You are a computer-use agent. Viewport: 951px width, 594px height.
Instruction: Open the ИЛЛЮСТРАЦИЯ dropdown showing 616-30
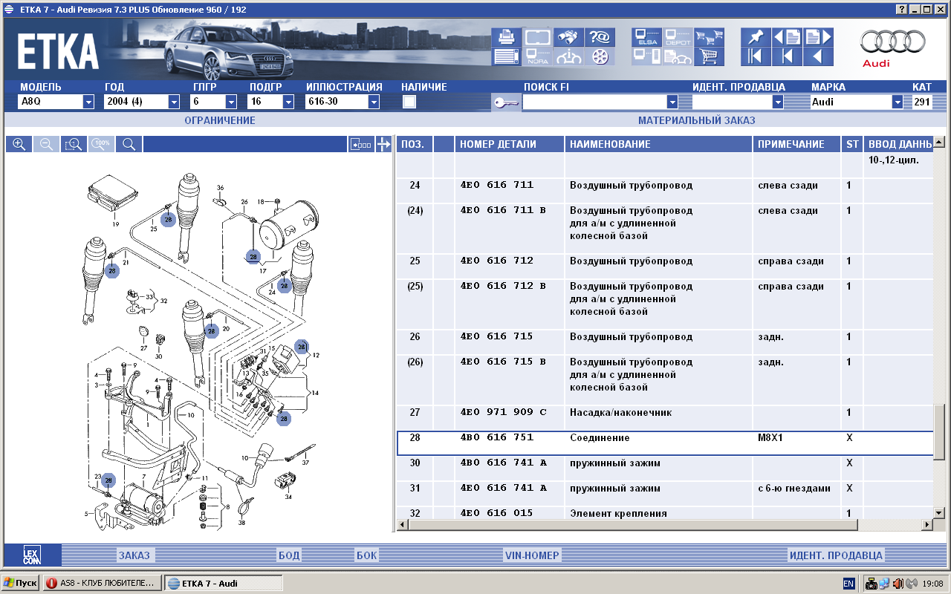click(374, 102)
